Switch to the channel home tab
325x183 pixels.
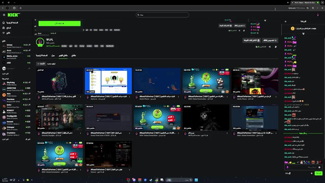pyautogui.click(x=42, y=55)
